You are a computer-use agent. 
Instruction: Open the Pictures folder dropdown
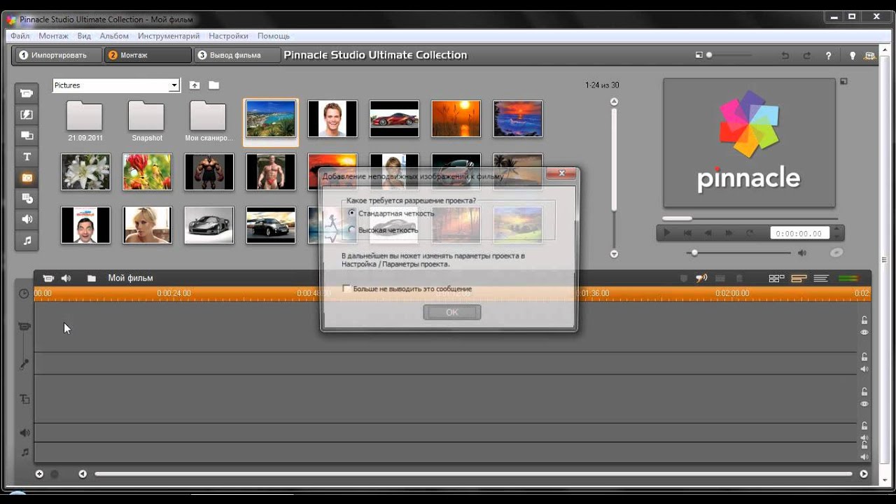coord(174,85)
